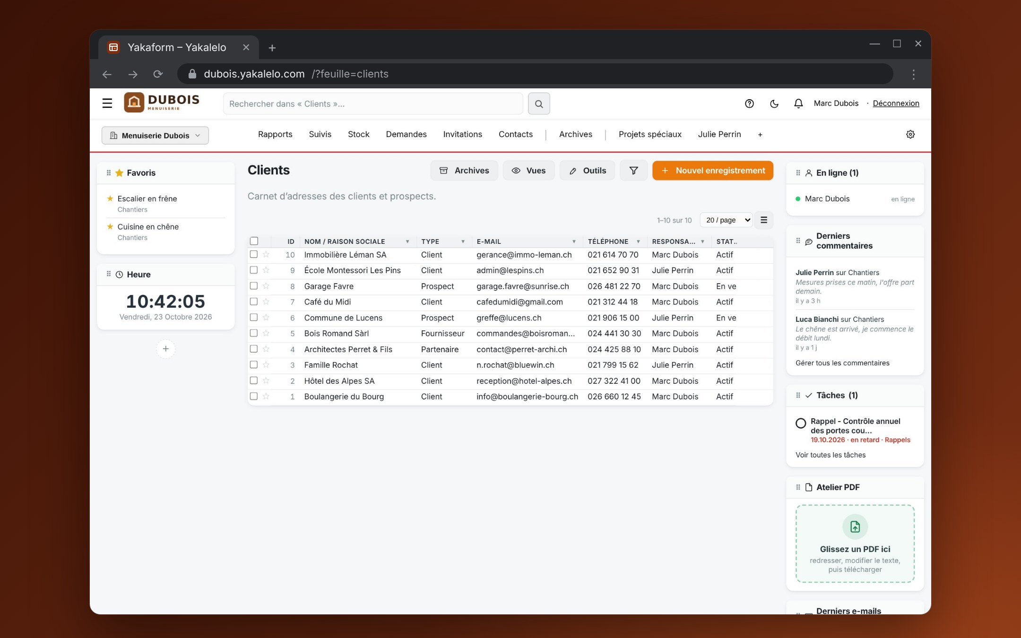Open the hamburger navigation menu
Screen dimensions: 1021x638
(x=107, y=103)
